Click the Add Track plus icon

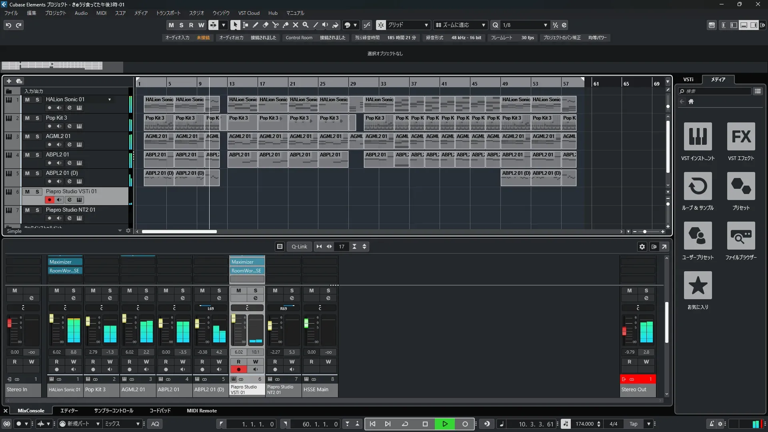click(9, 81)
